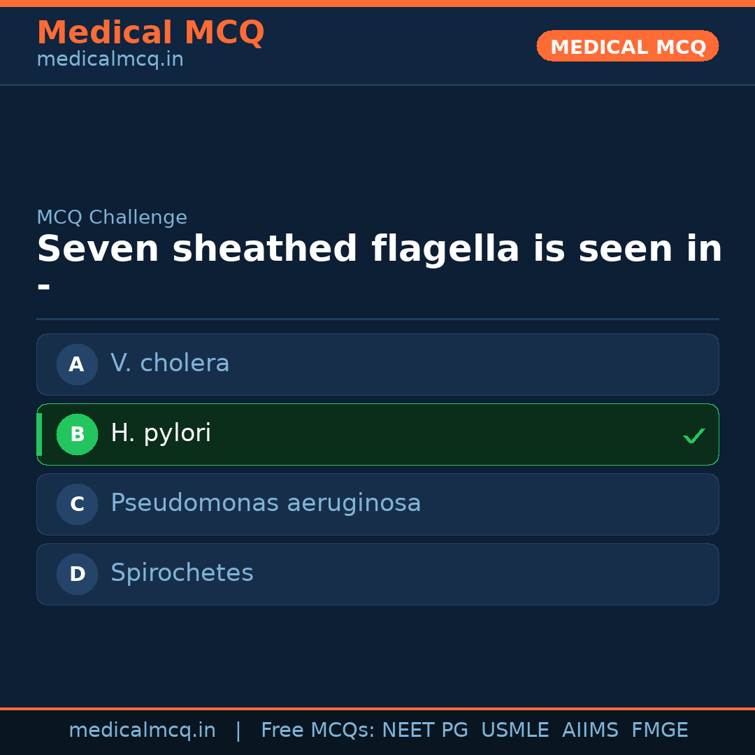Click FMGE in the footer
This screenshot has height=755, width=755.
point(659,731)
